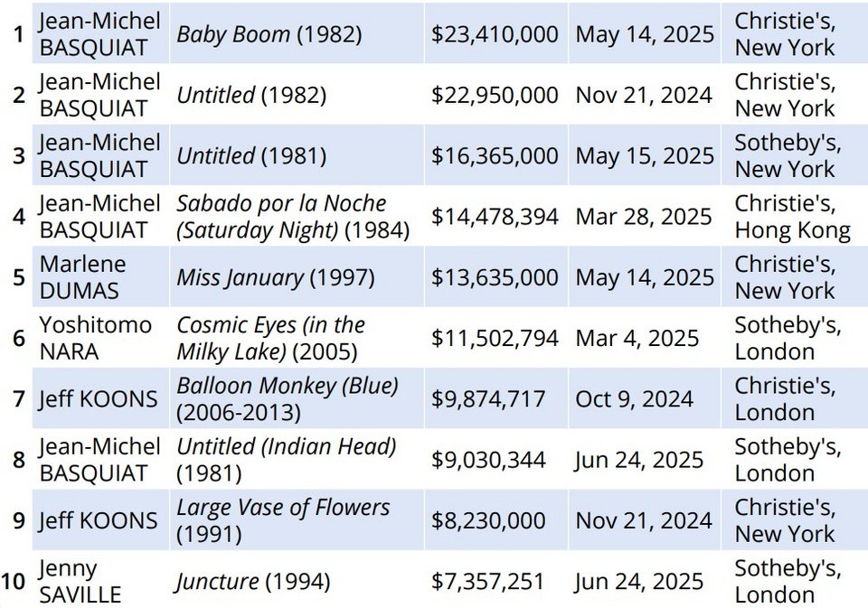Select the Christie's, Hong Kong cell
The width and height of the screenshot is (868, 608).
(792, 217)
